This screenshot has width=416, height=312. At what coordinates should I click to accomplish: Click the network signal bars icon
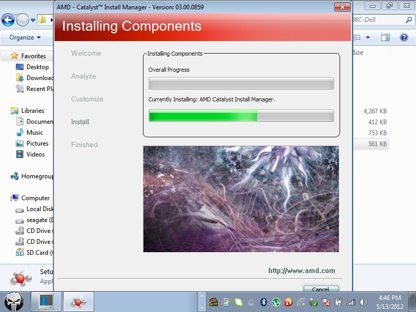[x=350, y=302]
